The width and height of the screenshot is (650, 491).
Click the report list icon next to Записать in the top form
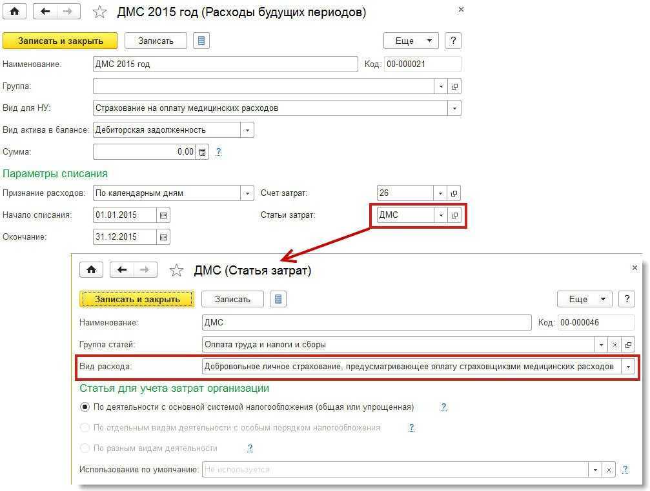click(202, 41)
